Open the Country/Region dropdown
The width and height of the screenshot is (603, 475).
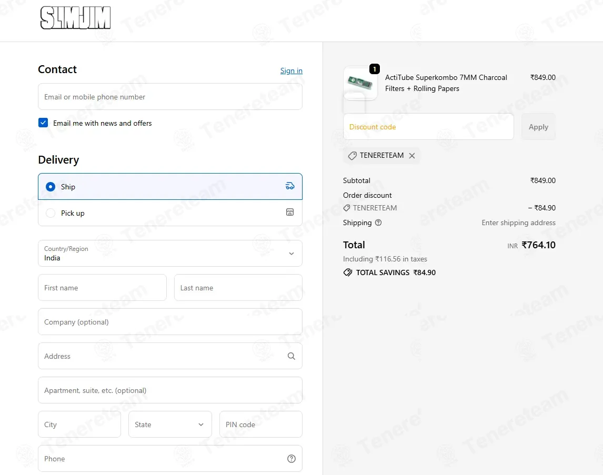(170, 253)
